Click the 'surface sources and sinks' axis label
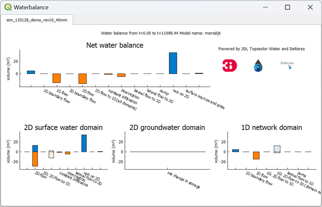The width and height of the screenshot is (322, 207). 205,99
